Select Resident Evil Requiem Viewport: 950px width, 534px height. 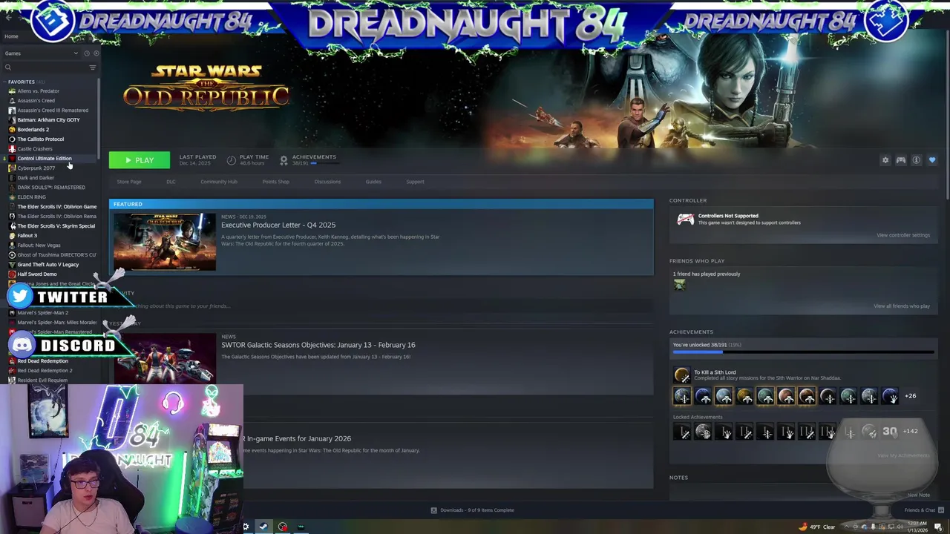[x=42, y=380]
